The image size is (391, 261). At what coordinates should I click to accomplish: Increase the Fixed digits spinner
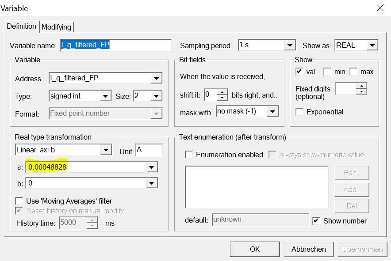tap(362, 86)
